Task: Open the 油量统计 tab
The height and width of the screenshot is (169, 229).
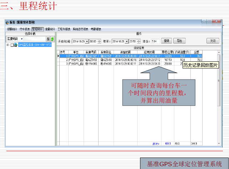Action: point(50,29)
